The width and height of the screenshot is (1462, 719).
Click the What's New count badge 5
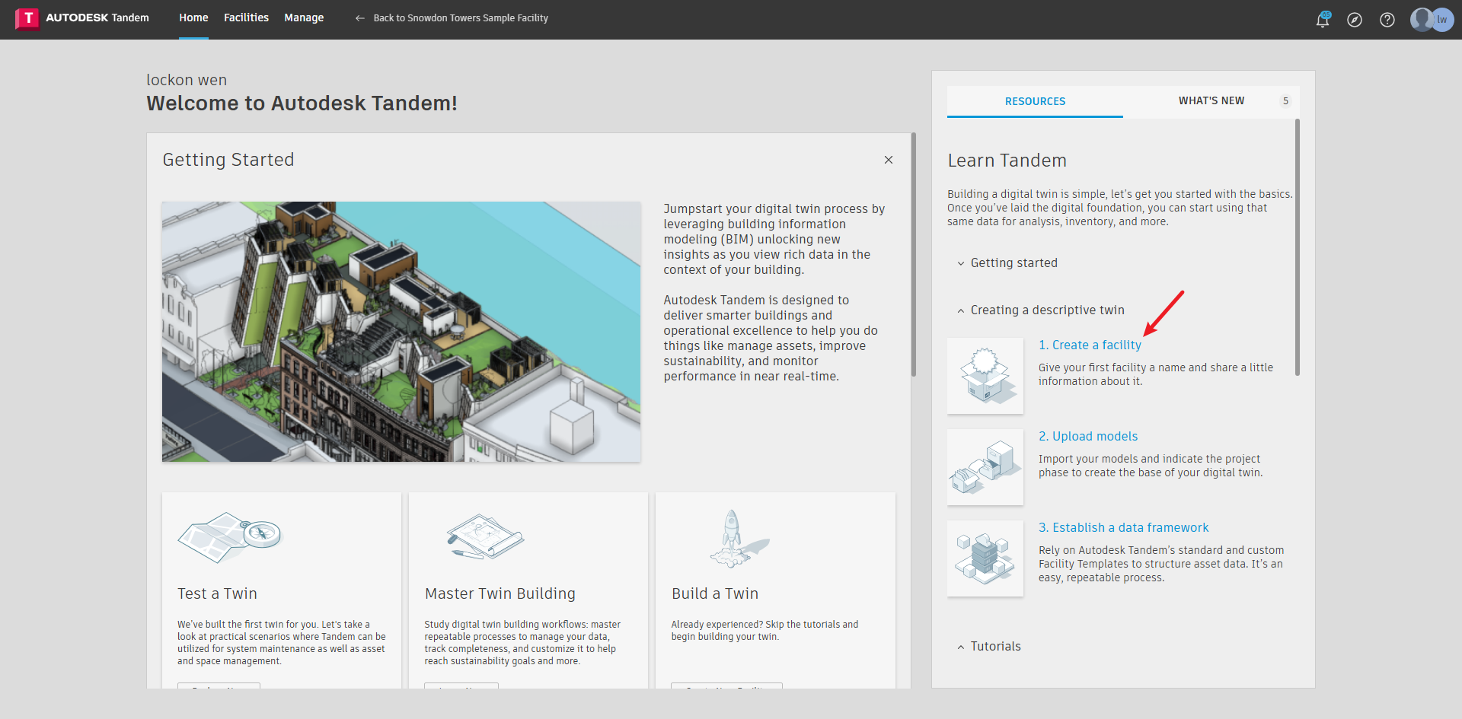click(1286, 101)
